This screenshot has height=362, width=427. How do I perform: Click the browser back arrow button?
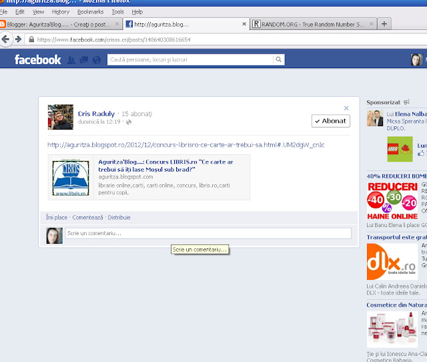[6, 39]
